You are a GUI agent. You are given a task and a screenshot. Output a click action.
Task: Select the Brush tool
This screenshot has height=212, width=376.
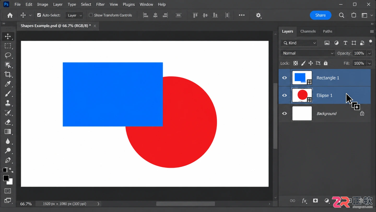click(x=8, y=93)
